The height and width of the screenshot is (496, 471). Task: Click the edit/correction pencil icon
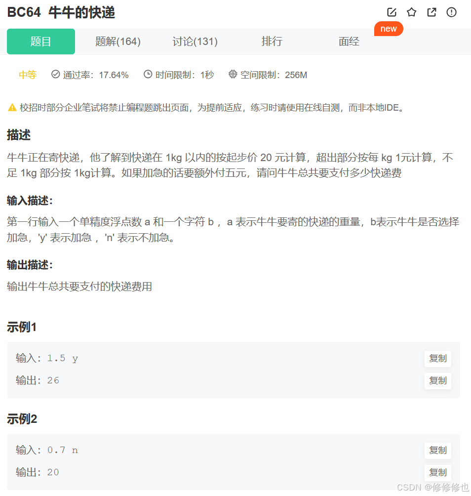pos(392,12)
